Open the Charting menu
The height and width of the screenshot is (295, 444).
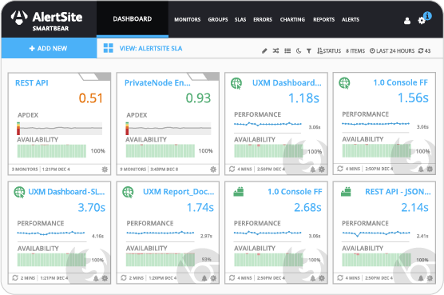(292, 19)
